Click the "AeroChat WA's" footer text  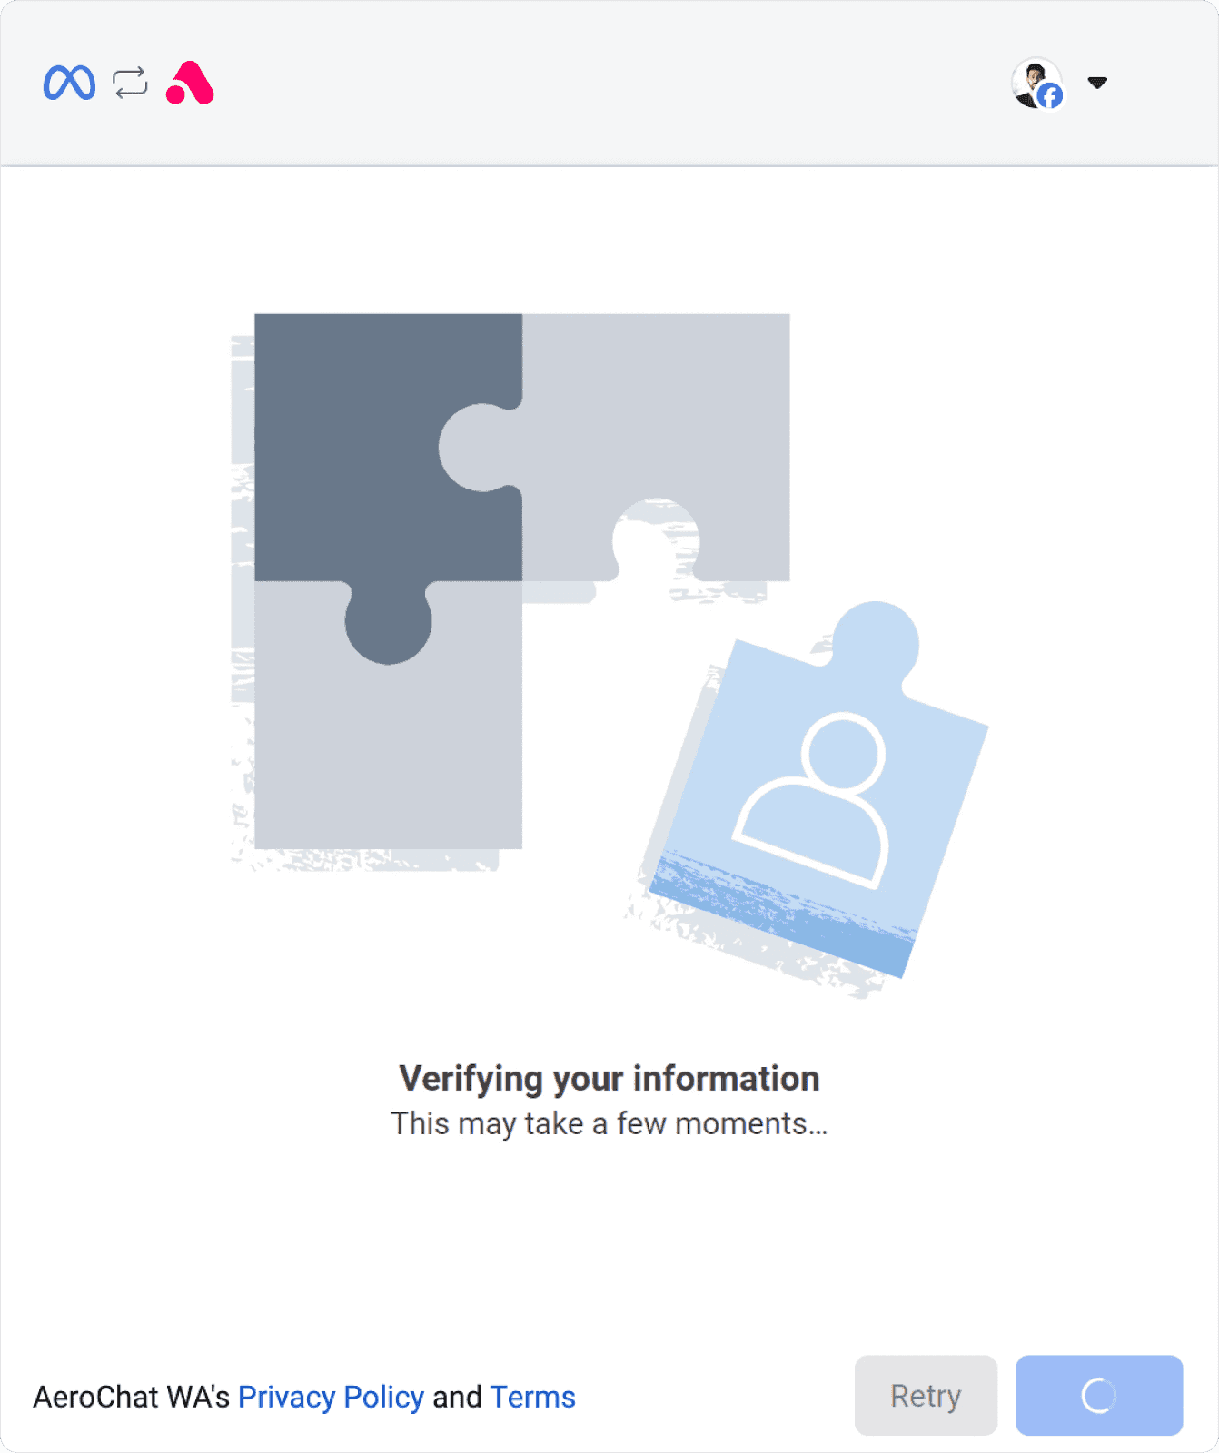(x=132, y=1397)
